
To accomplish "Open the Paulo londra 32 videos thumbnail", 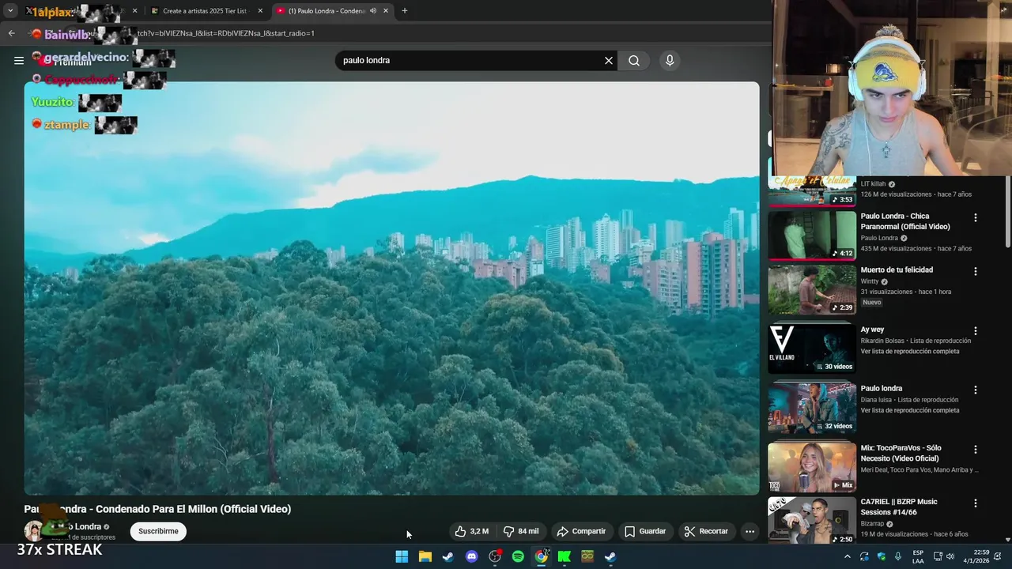I will [812, 408].
